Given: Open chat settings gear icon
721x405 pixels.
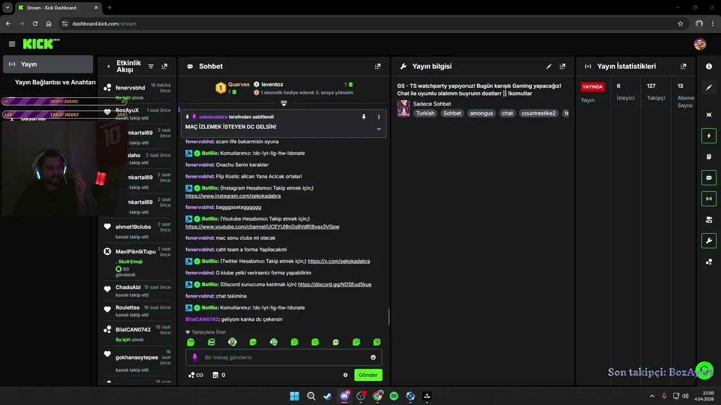Looking at the screenshot, I should click(345, 375).
